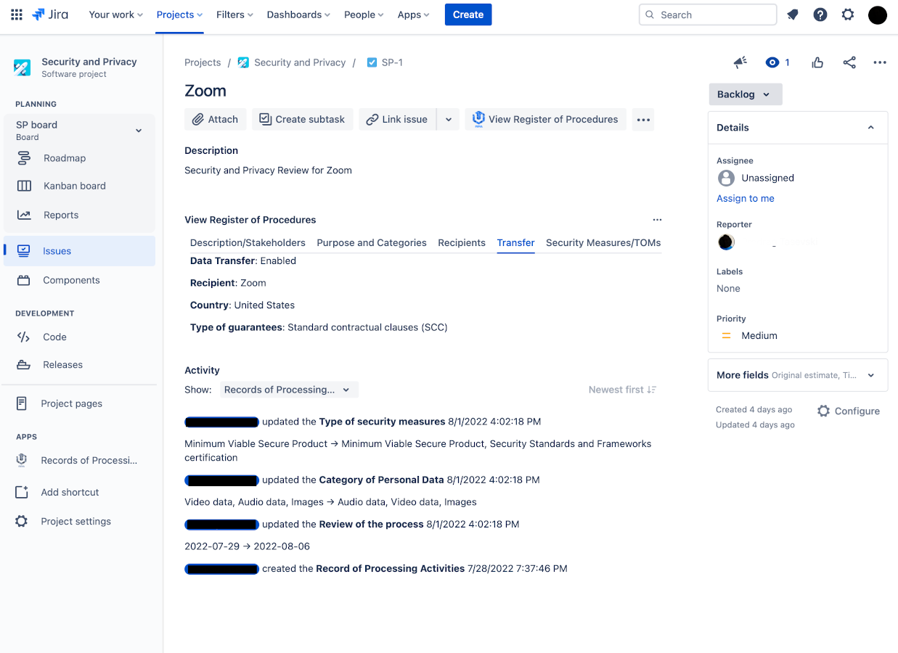Open Register of Procedures panel ellipsis menu
Screen dimensions: 898x653
[x=657, y=220]
